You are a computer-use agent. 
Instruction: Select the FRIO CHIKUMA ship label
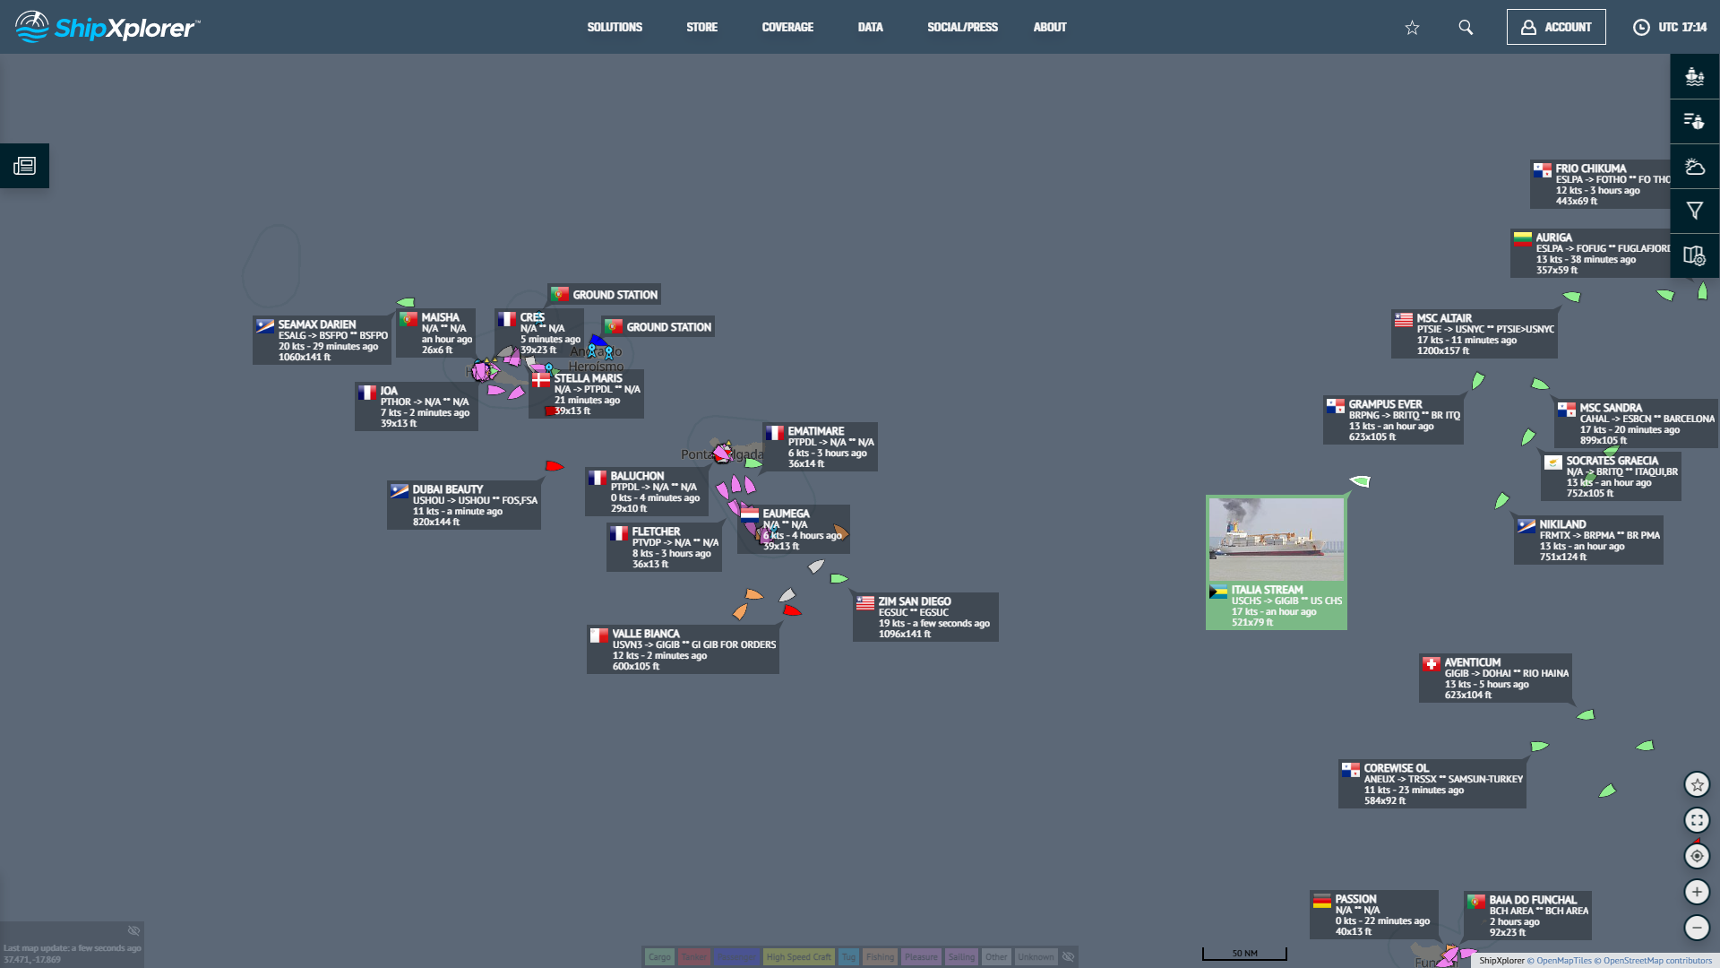1601,184
